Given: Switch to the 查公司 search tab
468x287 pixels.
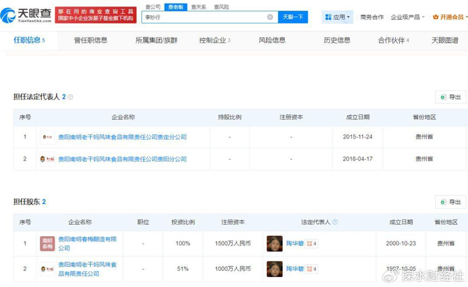Looking at the screenshot, I should click(153, 7).
